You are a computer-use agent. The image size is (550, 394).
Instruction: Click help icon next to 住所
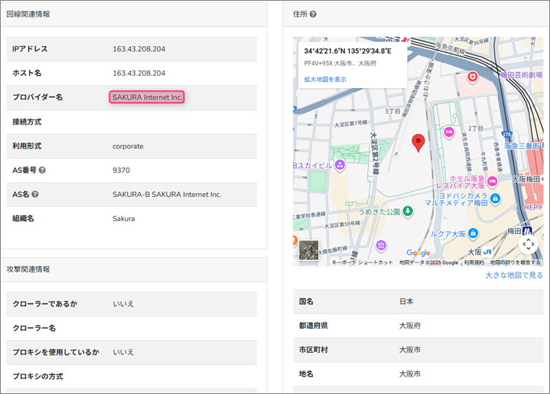point(313,14)
